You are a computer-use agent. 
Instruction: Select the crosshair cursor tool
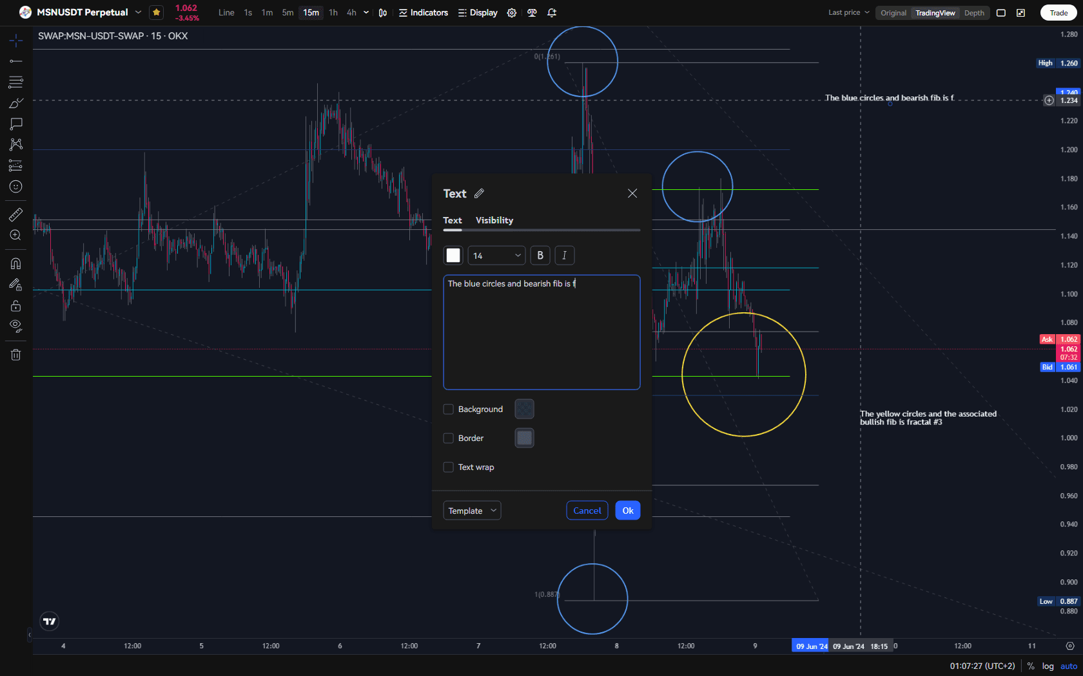[x=16, y=41]
